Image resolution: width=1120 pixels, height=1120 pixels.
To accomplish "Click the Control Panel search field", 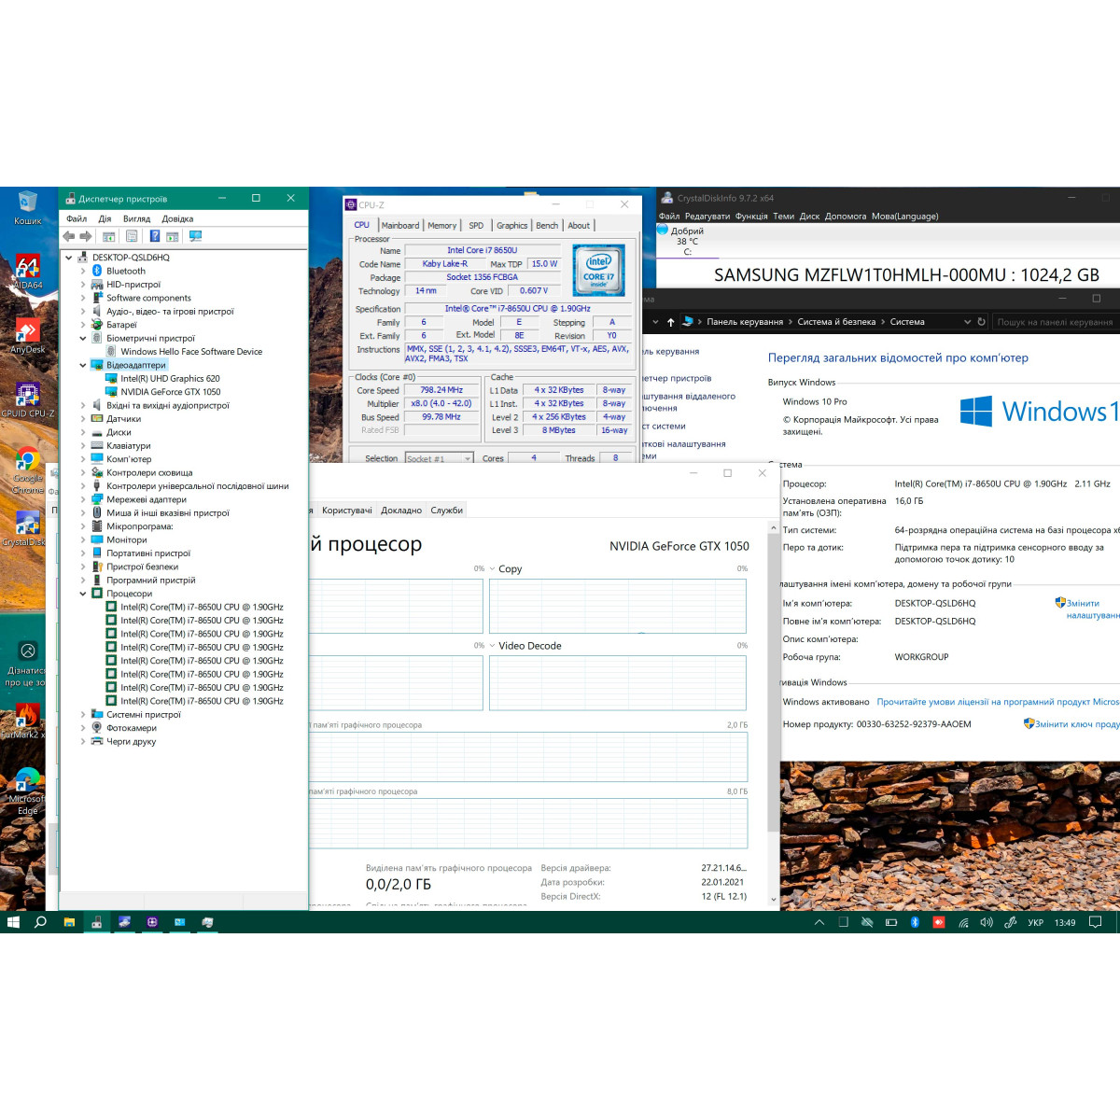I will (x=1055, y=322).
